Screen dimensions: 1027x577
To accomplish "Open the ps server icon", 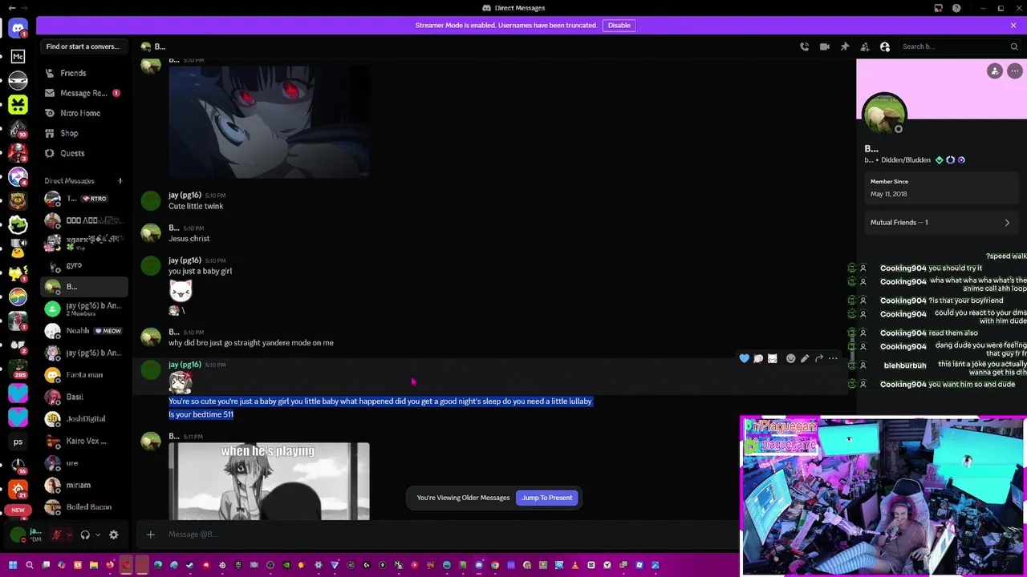I will coord(18,442).
